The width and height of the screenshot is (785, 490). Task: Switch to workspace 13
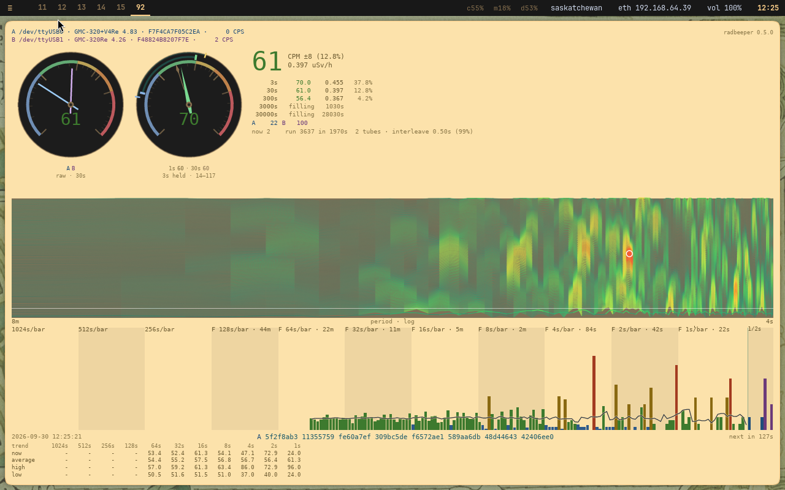(82, 8)
